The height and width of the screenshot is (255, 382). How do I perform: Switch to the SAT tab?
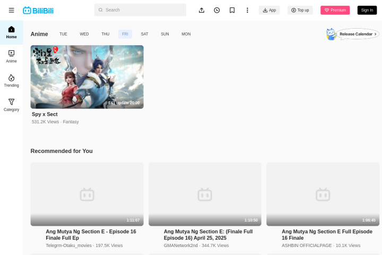144,34
